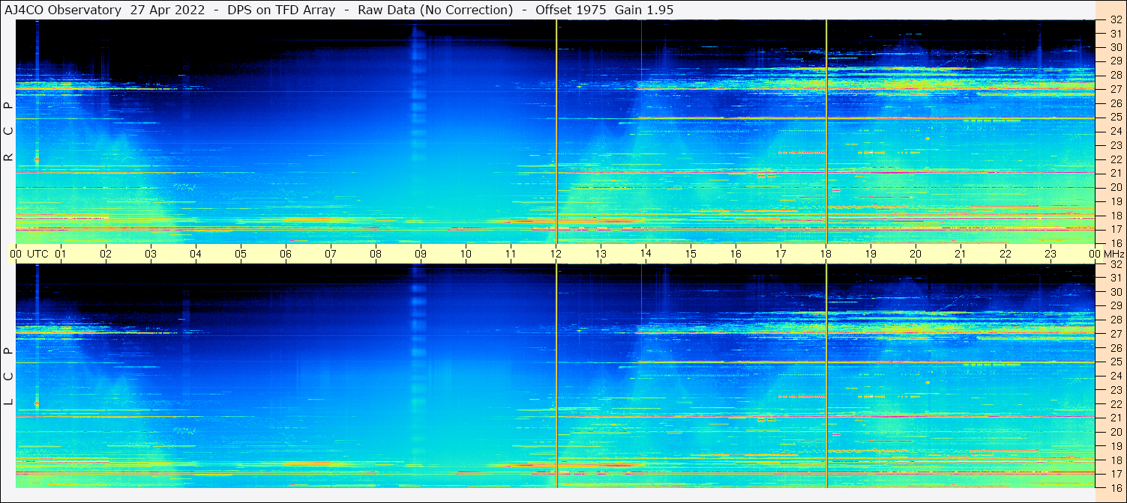This screenshot has height=503, width=1127.
Task: Click the 12 UTC time axis label
Action: (x=556, y=254)
